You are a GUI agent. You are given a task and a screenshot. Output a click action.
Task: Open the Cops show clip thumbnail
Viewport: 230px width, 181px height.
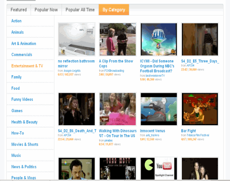[118, 39]
